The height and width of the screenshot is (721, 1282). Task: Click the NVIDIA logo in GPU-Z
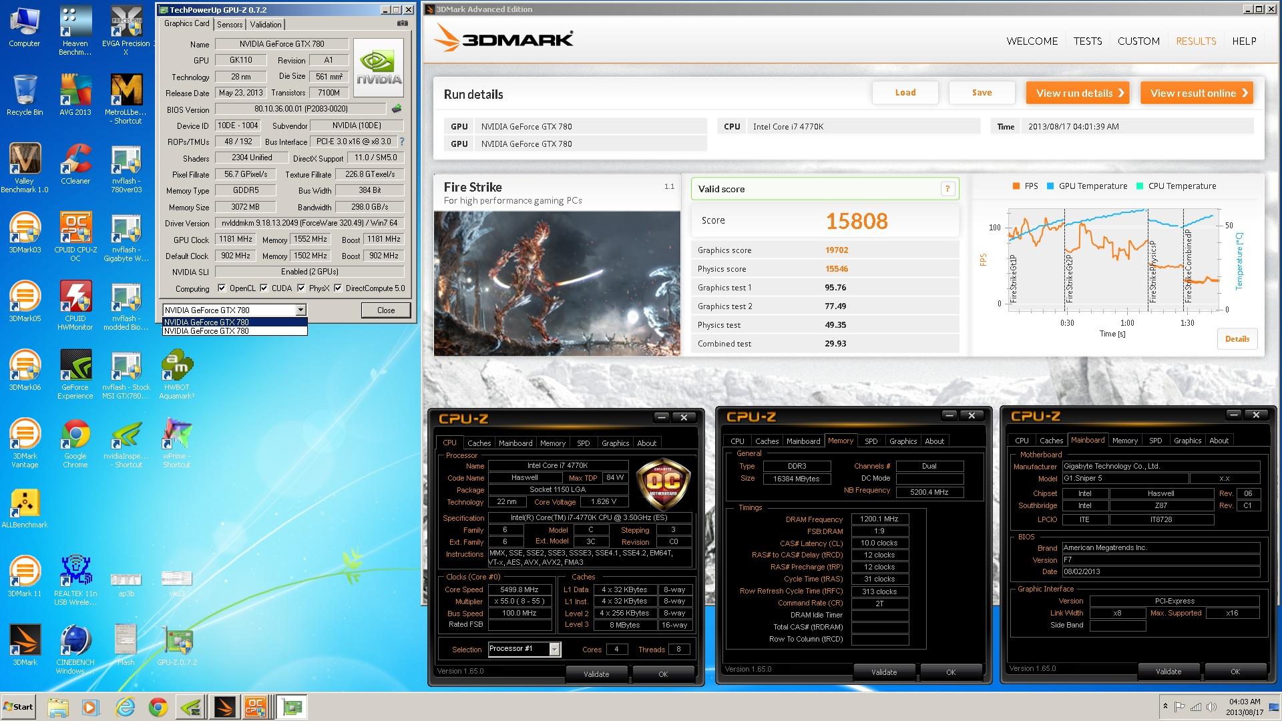(378, 68)
